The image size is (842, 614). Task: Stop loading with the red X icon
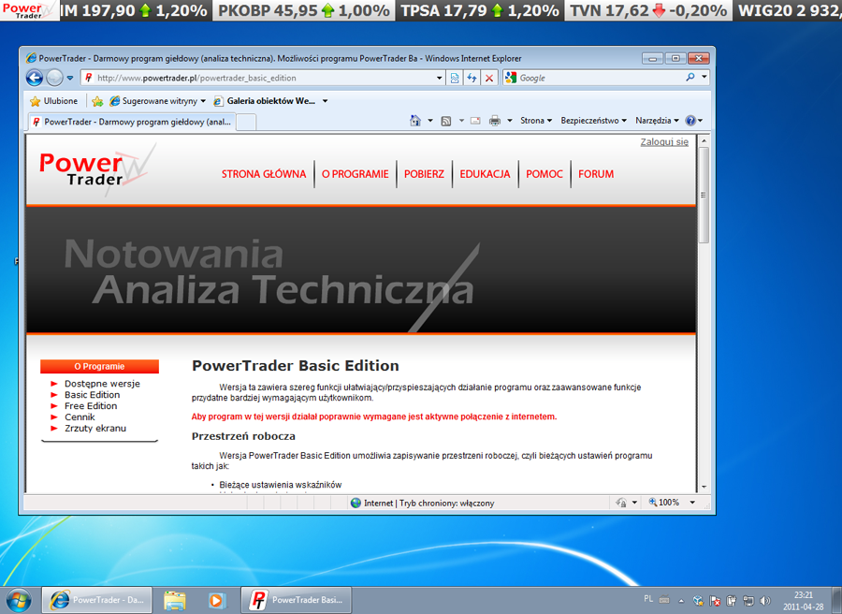(x=488, y=78)
